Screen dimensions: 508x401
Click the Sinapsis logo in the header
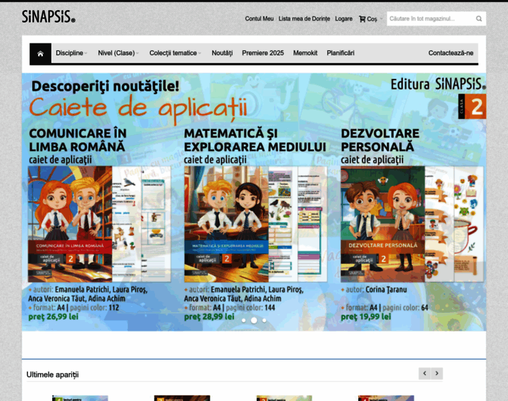[49, 17]
